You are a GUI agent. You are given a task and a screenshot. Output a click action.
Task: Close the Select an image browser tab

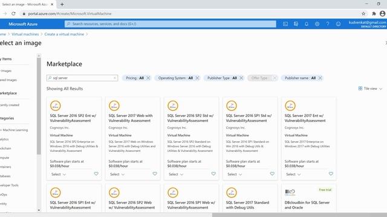click(52, 4)
